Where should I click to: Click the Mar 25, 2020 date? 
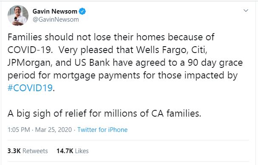pyautogui.click(x=54, y=130)
